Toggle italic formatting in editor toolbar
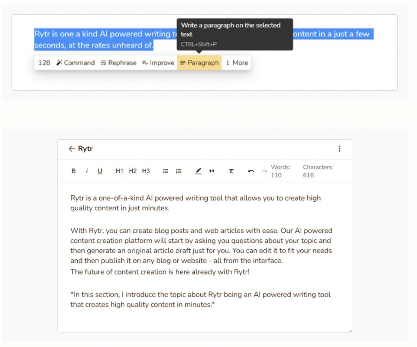 click(87, 171)
